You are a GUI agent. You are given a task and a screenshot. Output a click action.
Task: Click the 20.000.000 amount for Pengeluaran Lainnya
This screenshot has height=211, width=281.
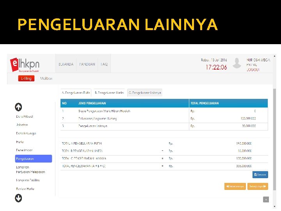click(249, 126)
